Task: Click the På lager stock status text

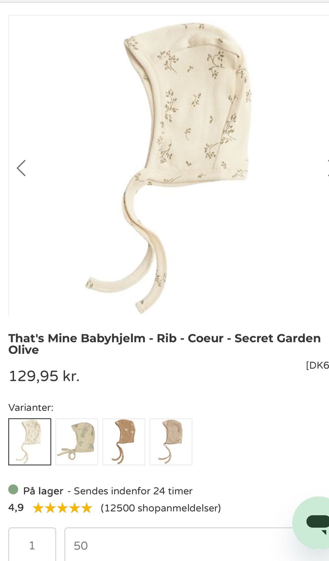Action: (x=43, y=491)
